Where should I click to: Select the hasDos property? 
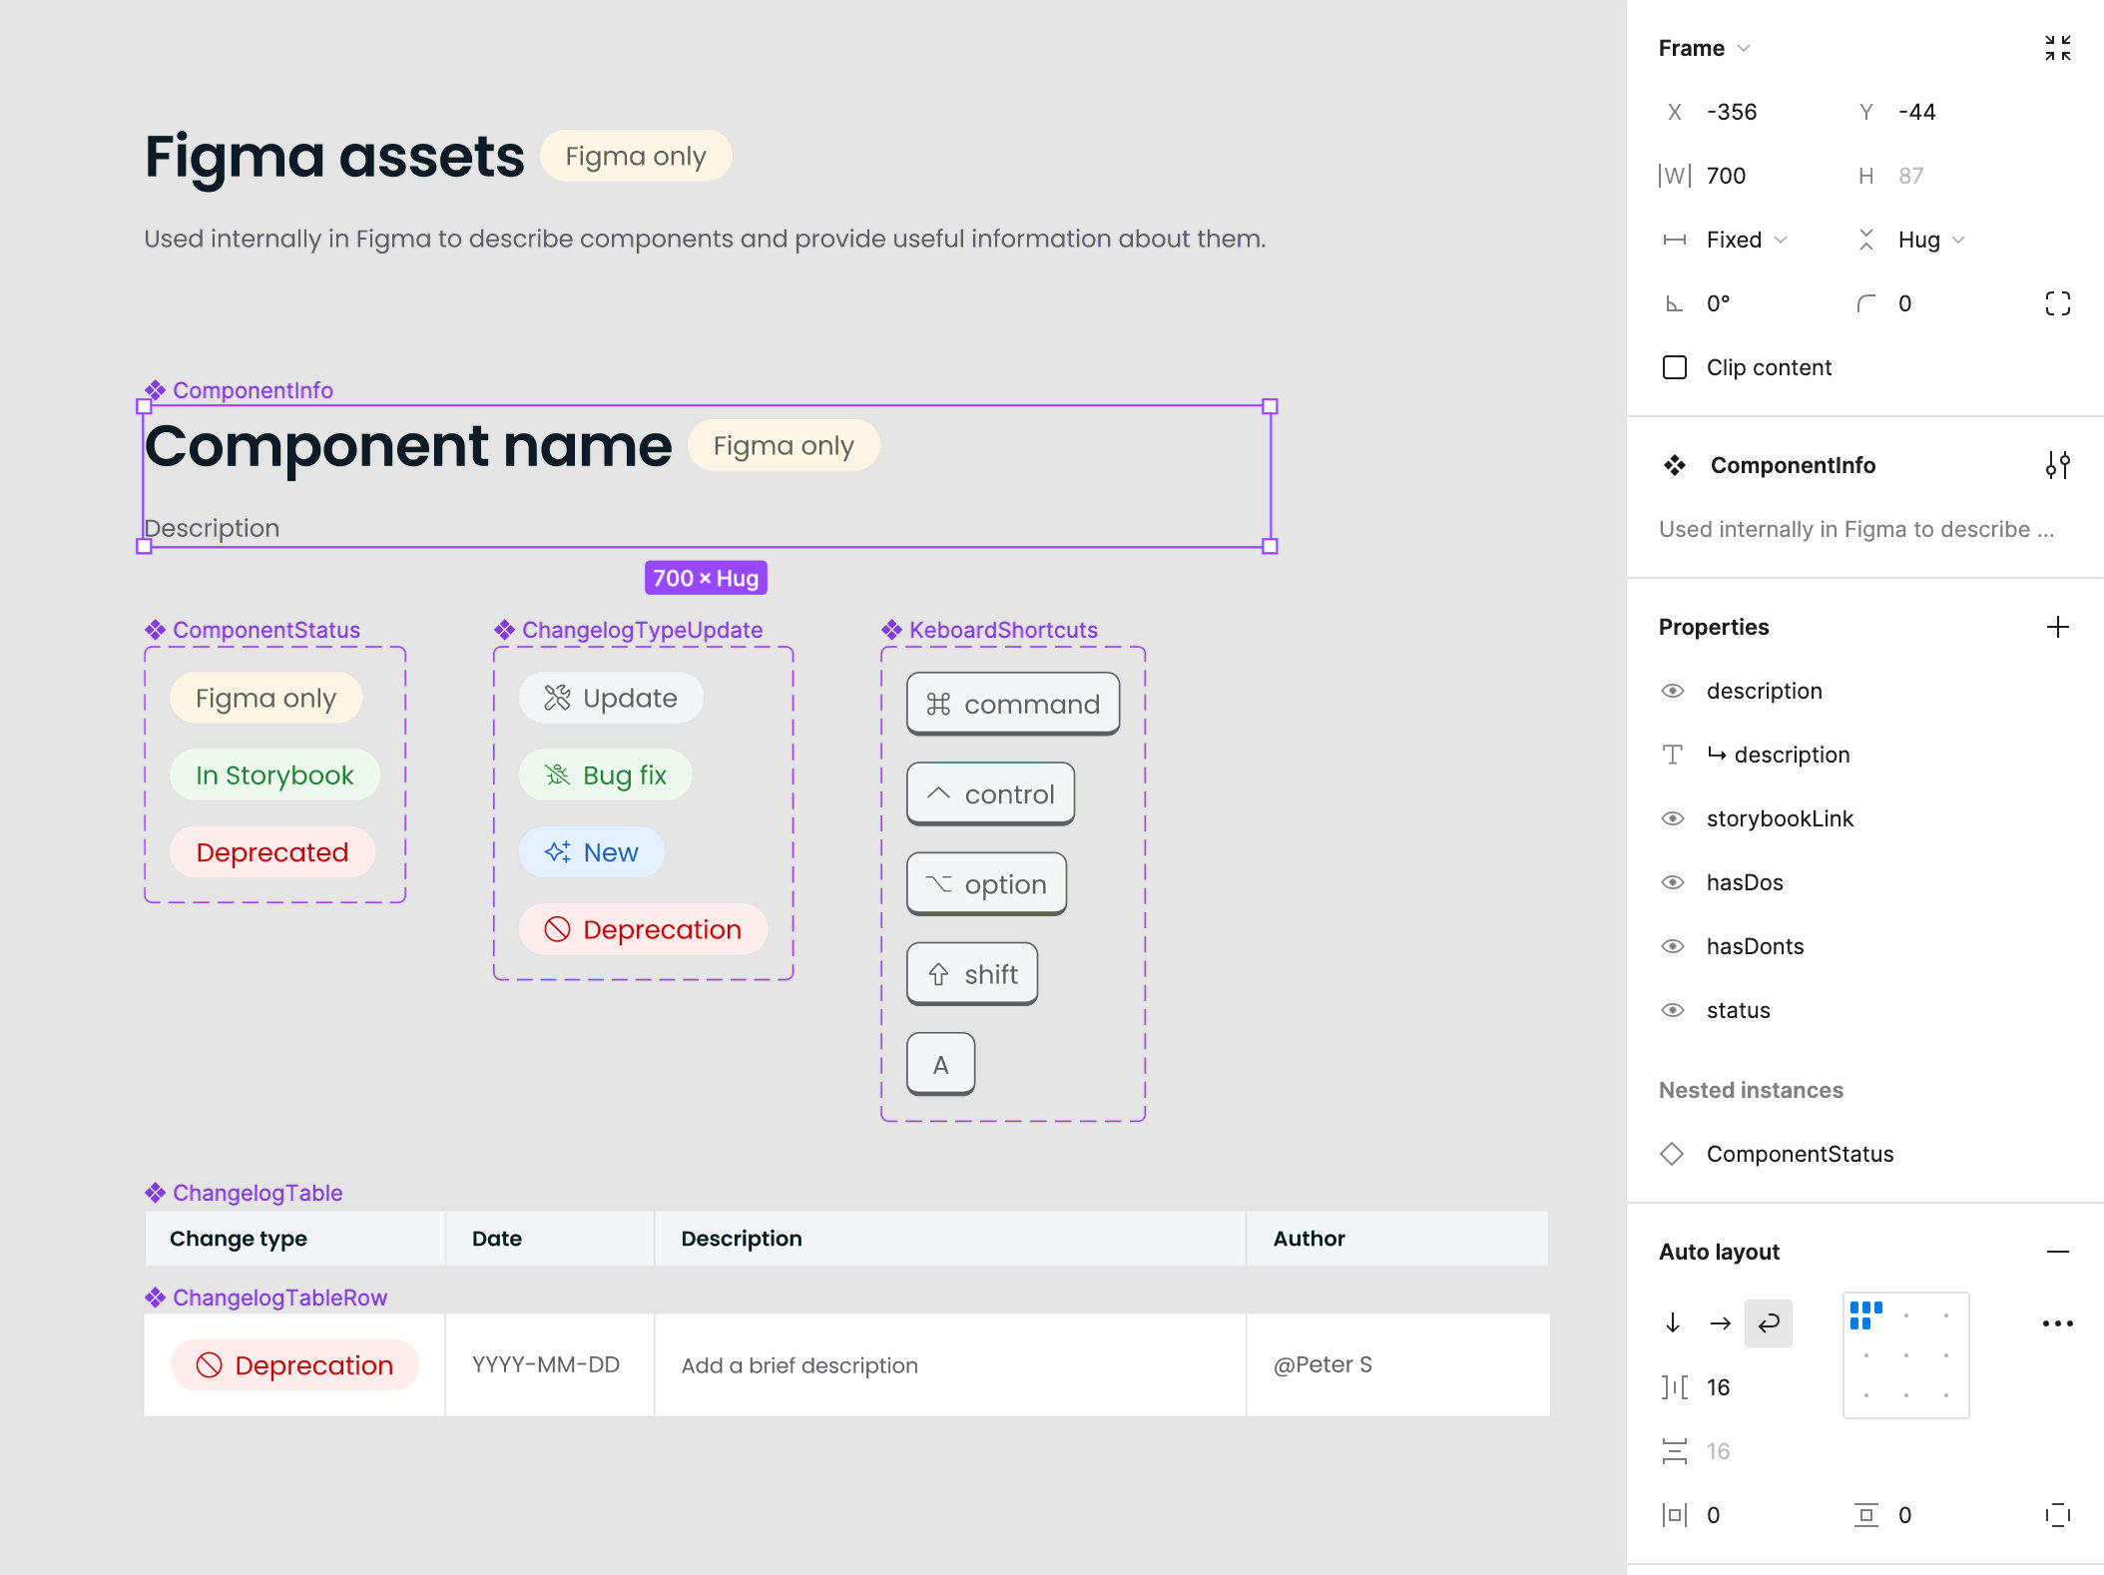pos(1744,882)
